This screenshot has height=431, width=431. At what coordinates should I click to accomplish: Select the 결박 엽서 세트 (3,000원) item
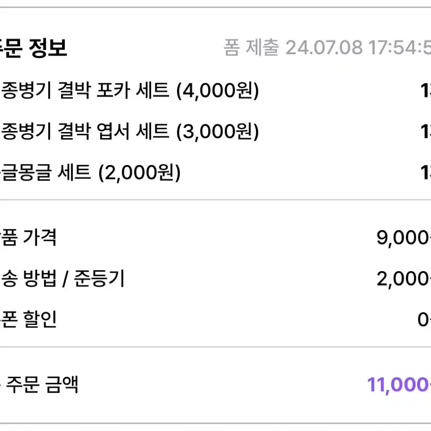click(x=129, y=131)
